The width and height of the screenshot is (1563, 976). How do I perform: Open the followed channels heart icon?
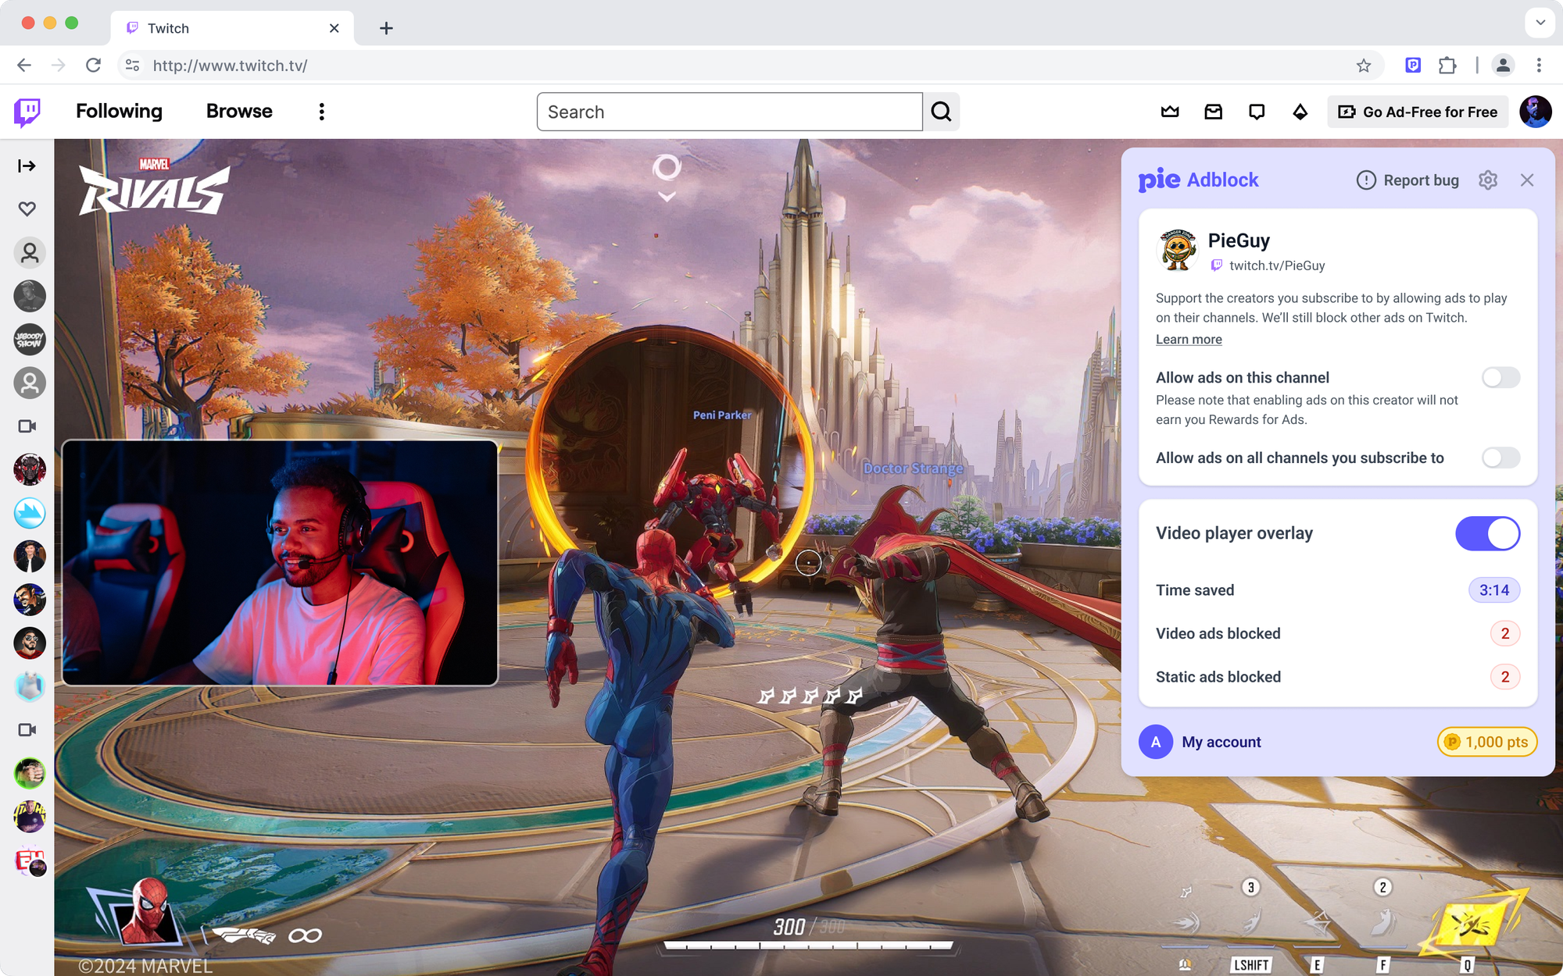point(27,209)
